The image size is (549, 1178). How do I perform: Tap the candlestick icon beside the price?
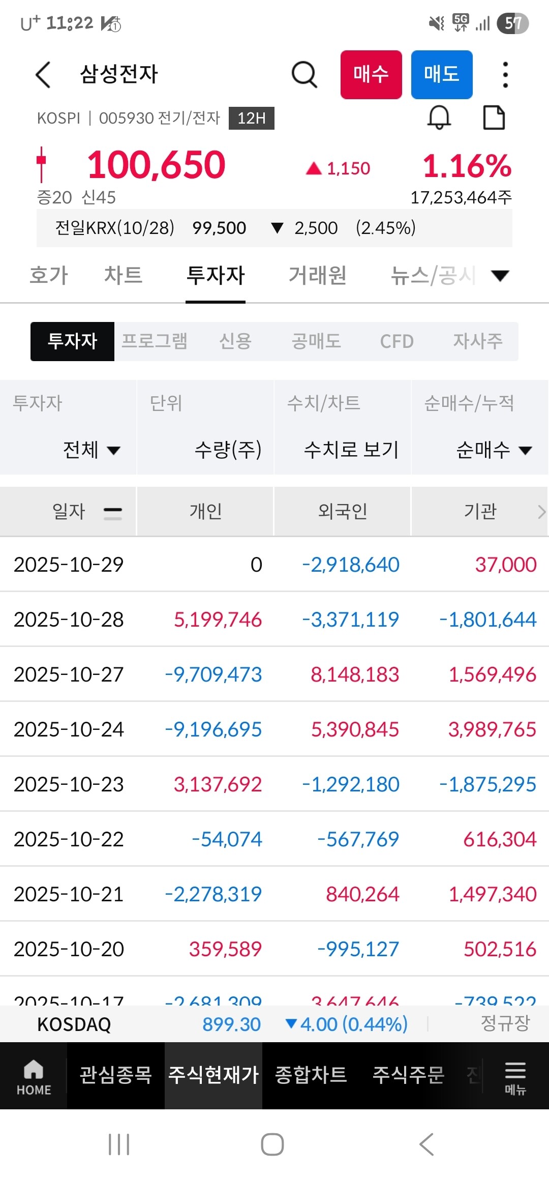(x=42, y=164)
